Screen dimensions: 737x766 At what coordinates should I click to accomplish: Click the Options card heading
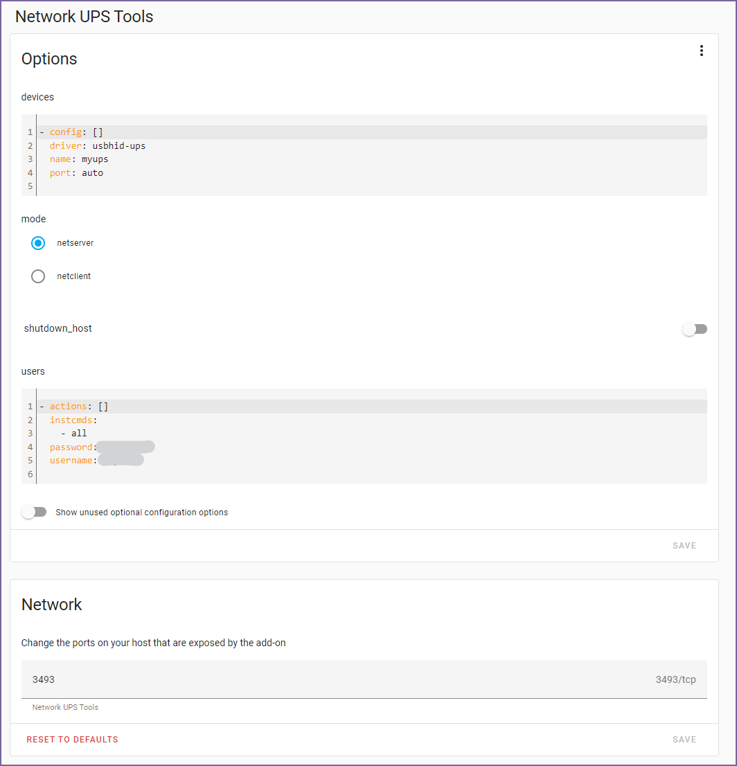point(48,59)
